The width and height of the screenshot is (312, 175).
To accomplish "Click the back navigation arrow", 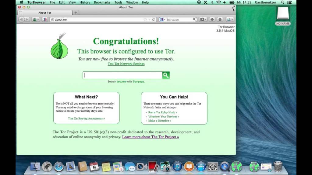I will (21, 19).
